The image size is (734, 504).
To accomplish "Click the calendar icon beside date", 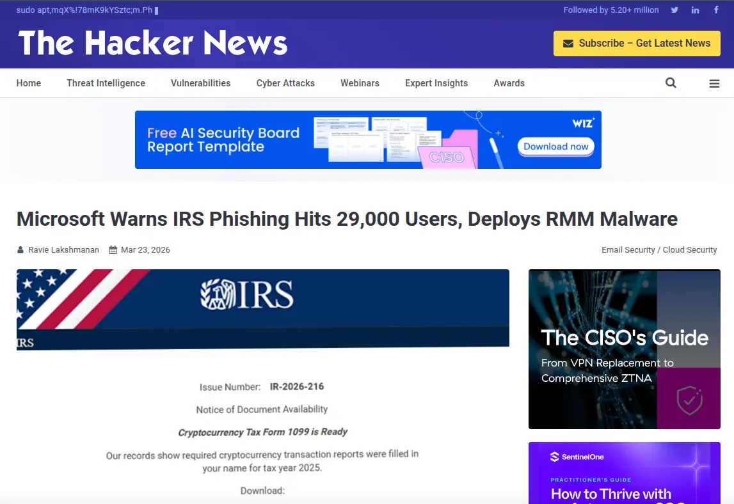I will 113,250.
